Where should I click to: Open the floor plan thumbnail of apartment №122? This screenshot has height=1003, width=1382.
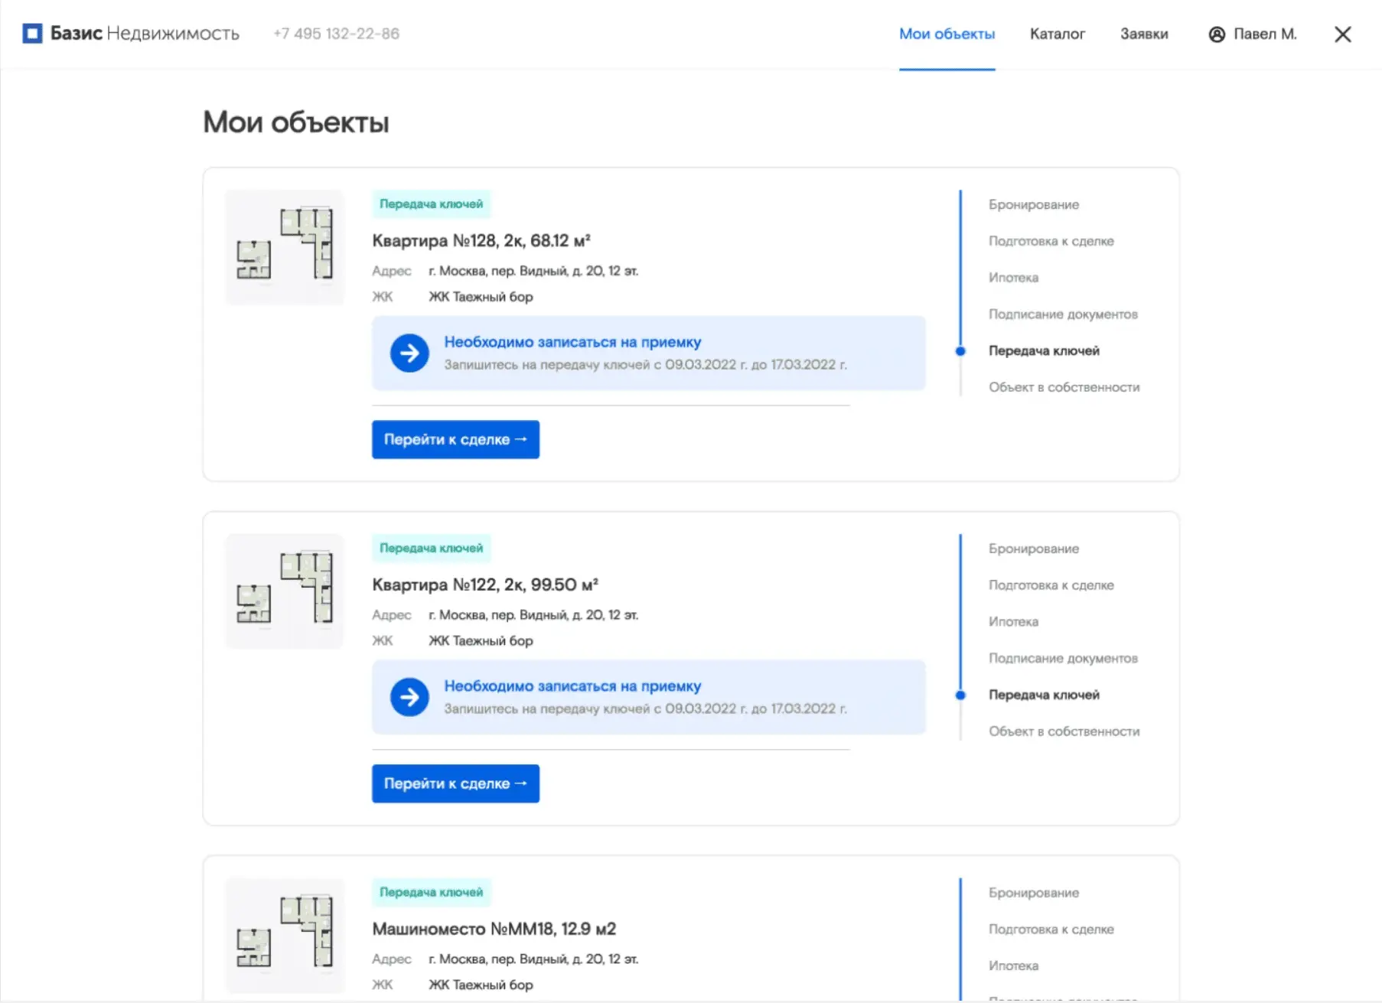pyautogui.click(x=285, y=591)
